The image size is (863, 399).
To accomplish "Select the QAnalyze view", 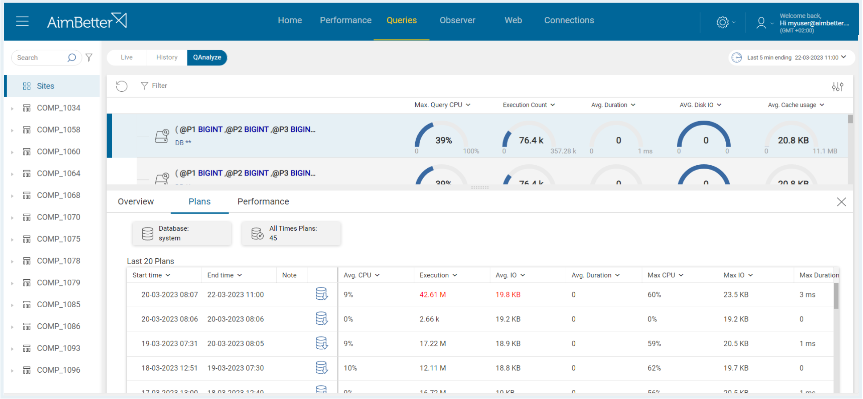I will coord(207,57).
